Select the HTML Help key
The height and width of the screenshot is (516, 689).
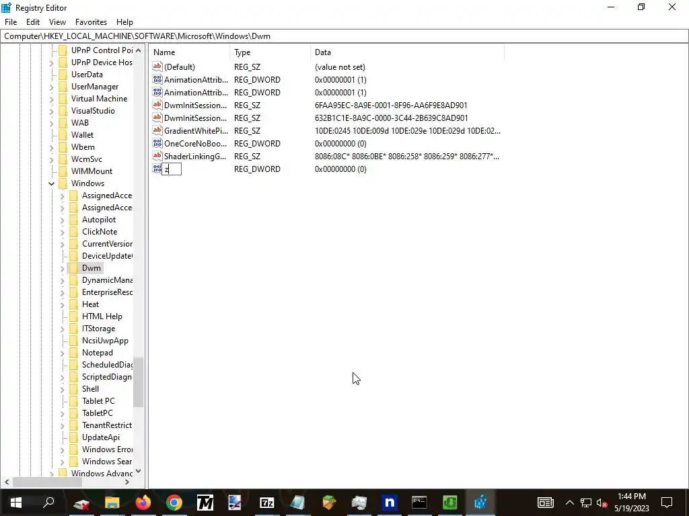(102, 316)
